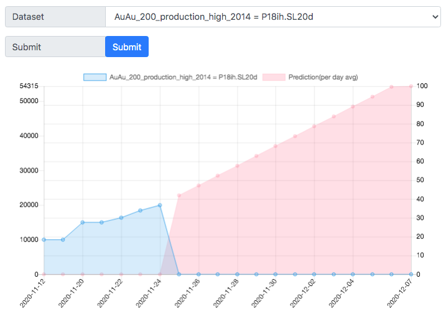This screenshot has width=446, height=314.
Task: Click the blue data point peak near 20000
Action: click(x=160, y=205)
